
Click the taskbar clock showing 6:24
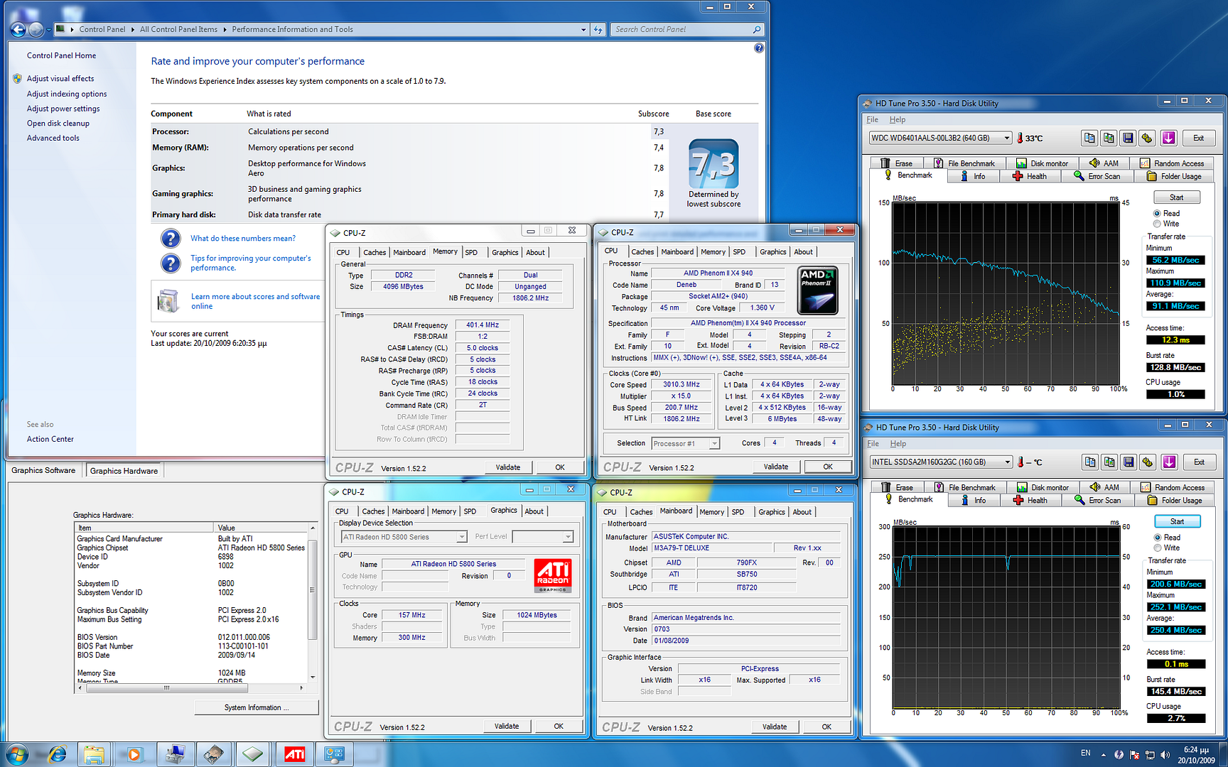(x=1197, y=754)
